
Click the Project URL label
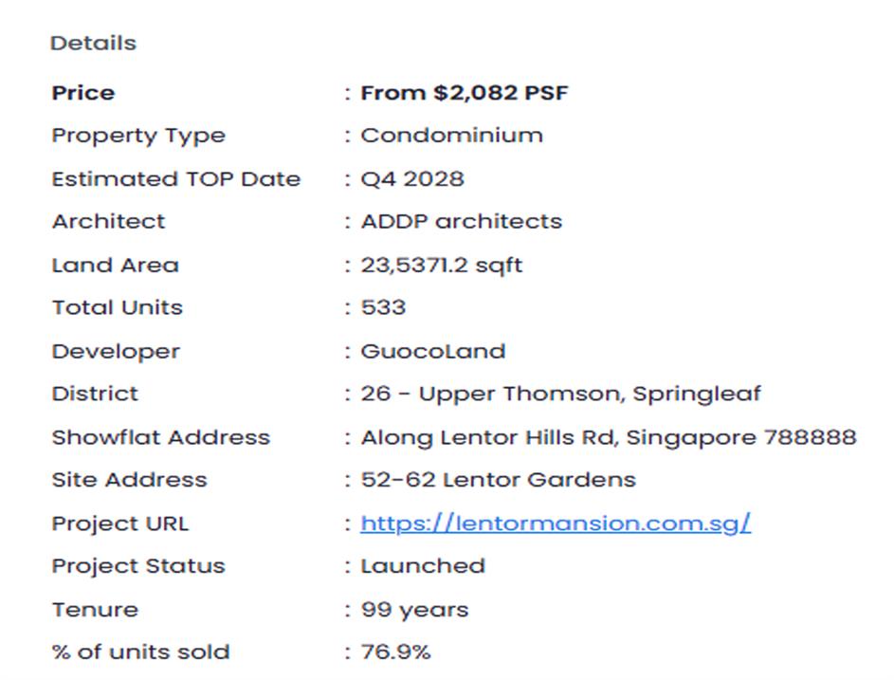click(119, 524)
